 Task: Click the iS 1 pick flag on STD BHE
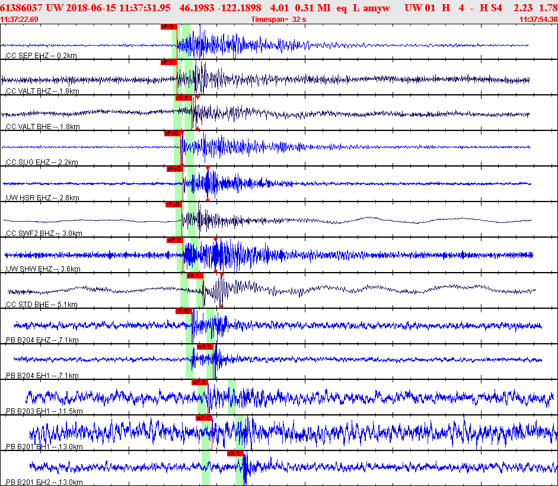tap(195, 276)
